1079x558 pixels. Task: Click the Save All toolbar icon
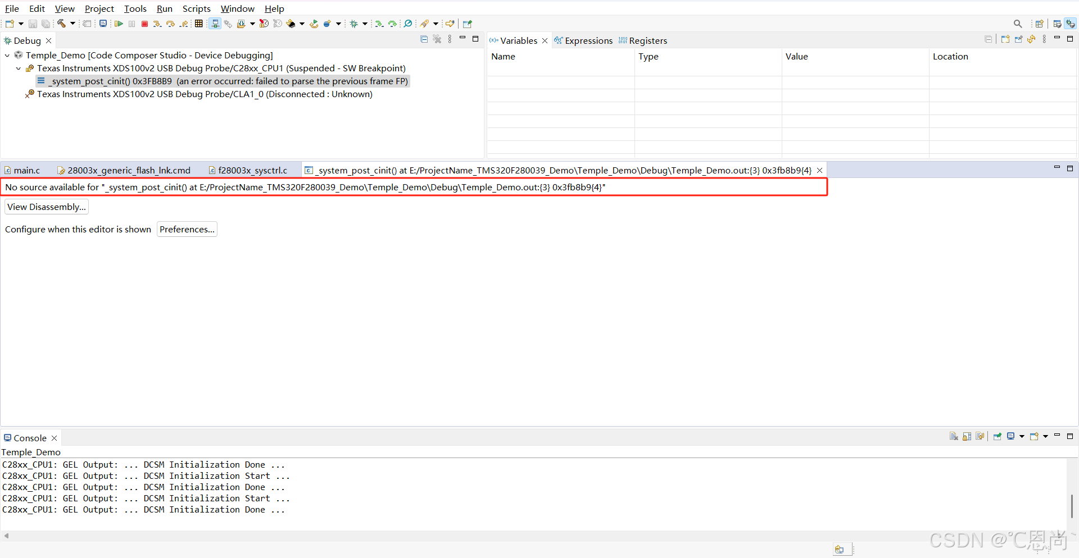[46, 24]
